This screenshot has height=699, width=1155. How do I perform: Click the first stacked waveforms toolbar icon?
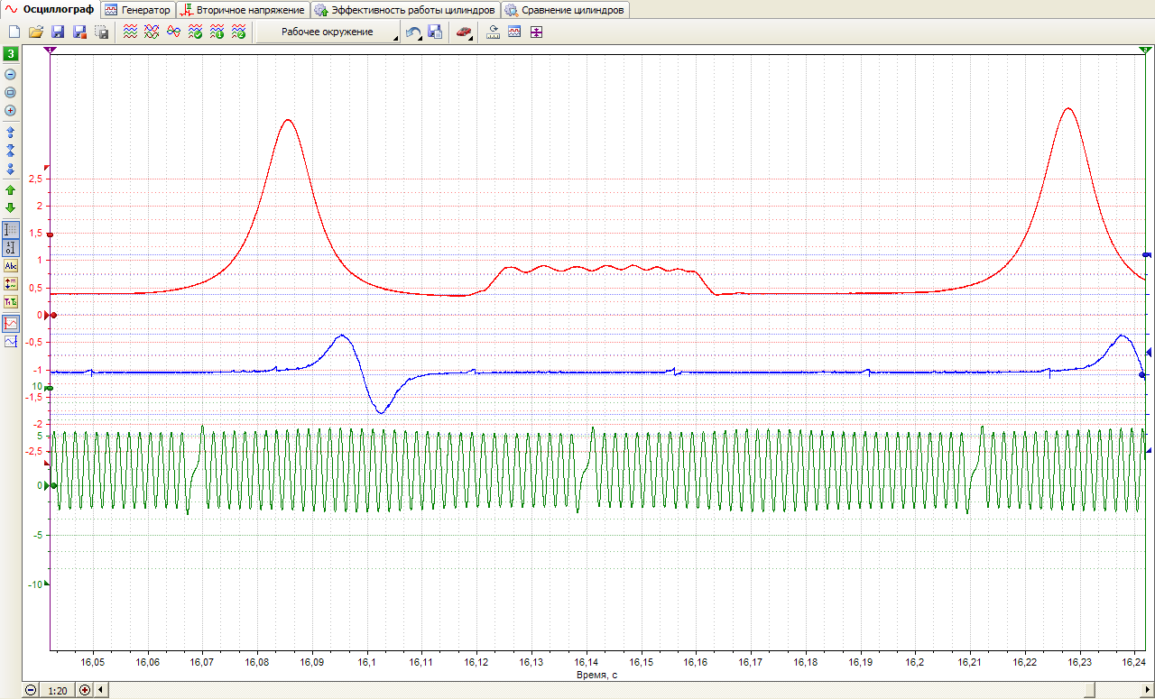[x=130, y=32]
